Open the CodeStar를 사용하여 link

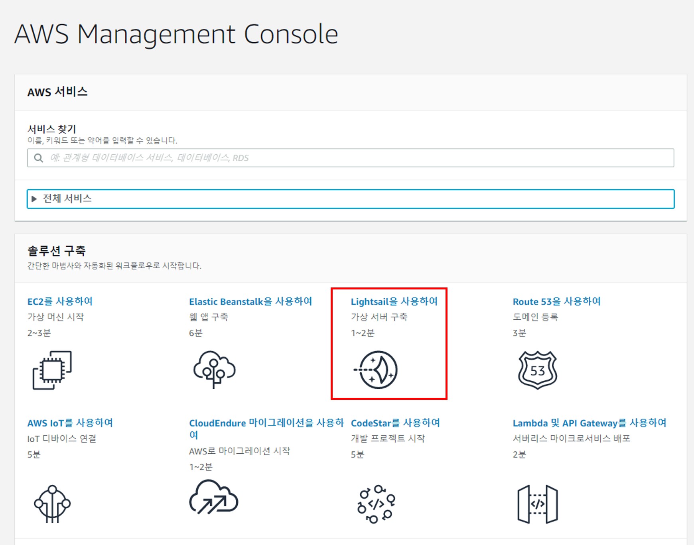(x=395, y=423)
